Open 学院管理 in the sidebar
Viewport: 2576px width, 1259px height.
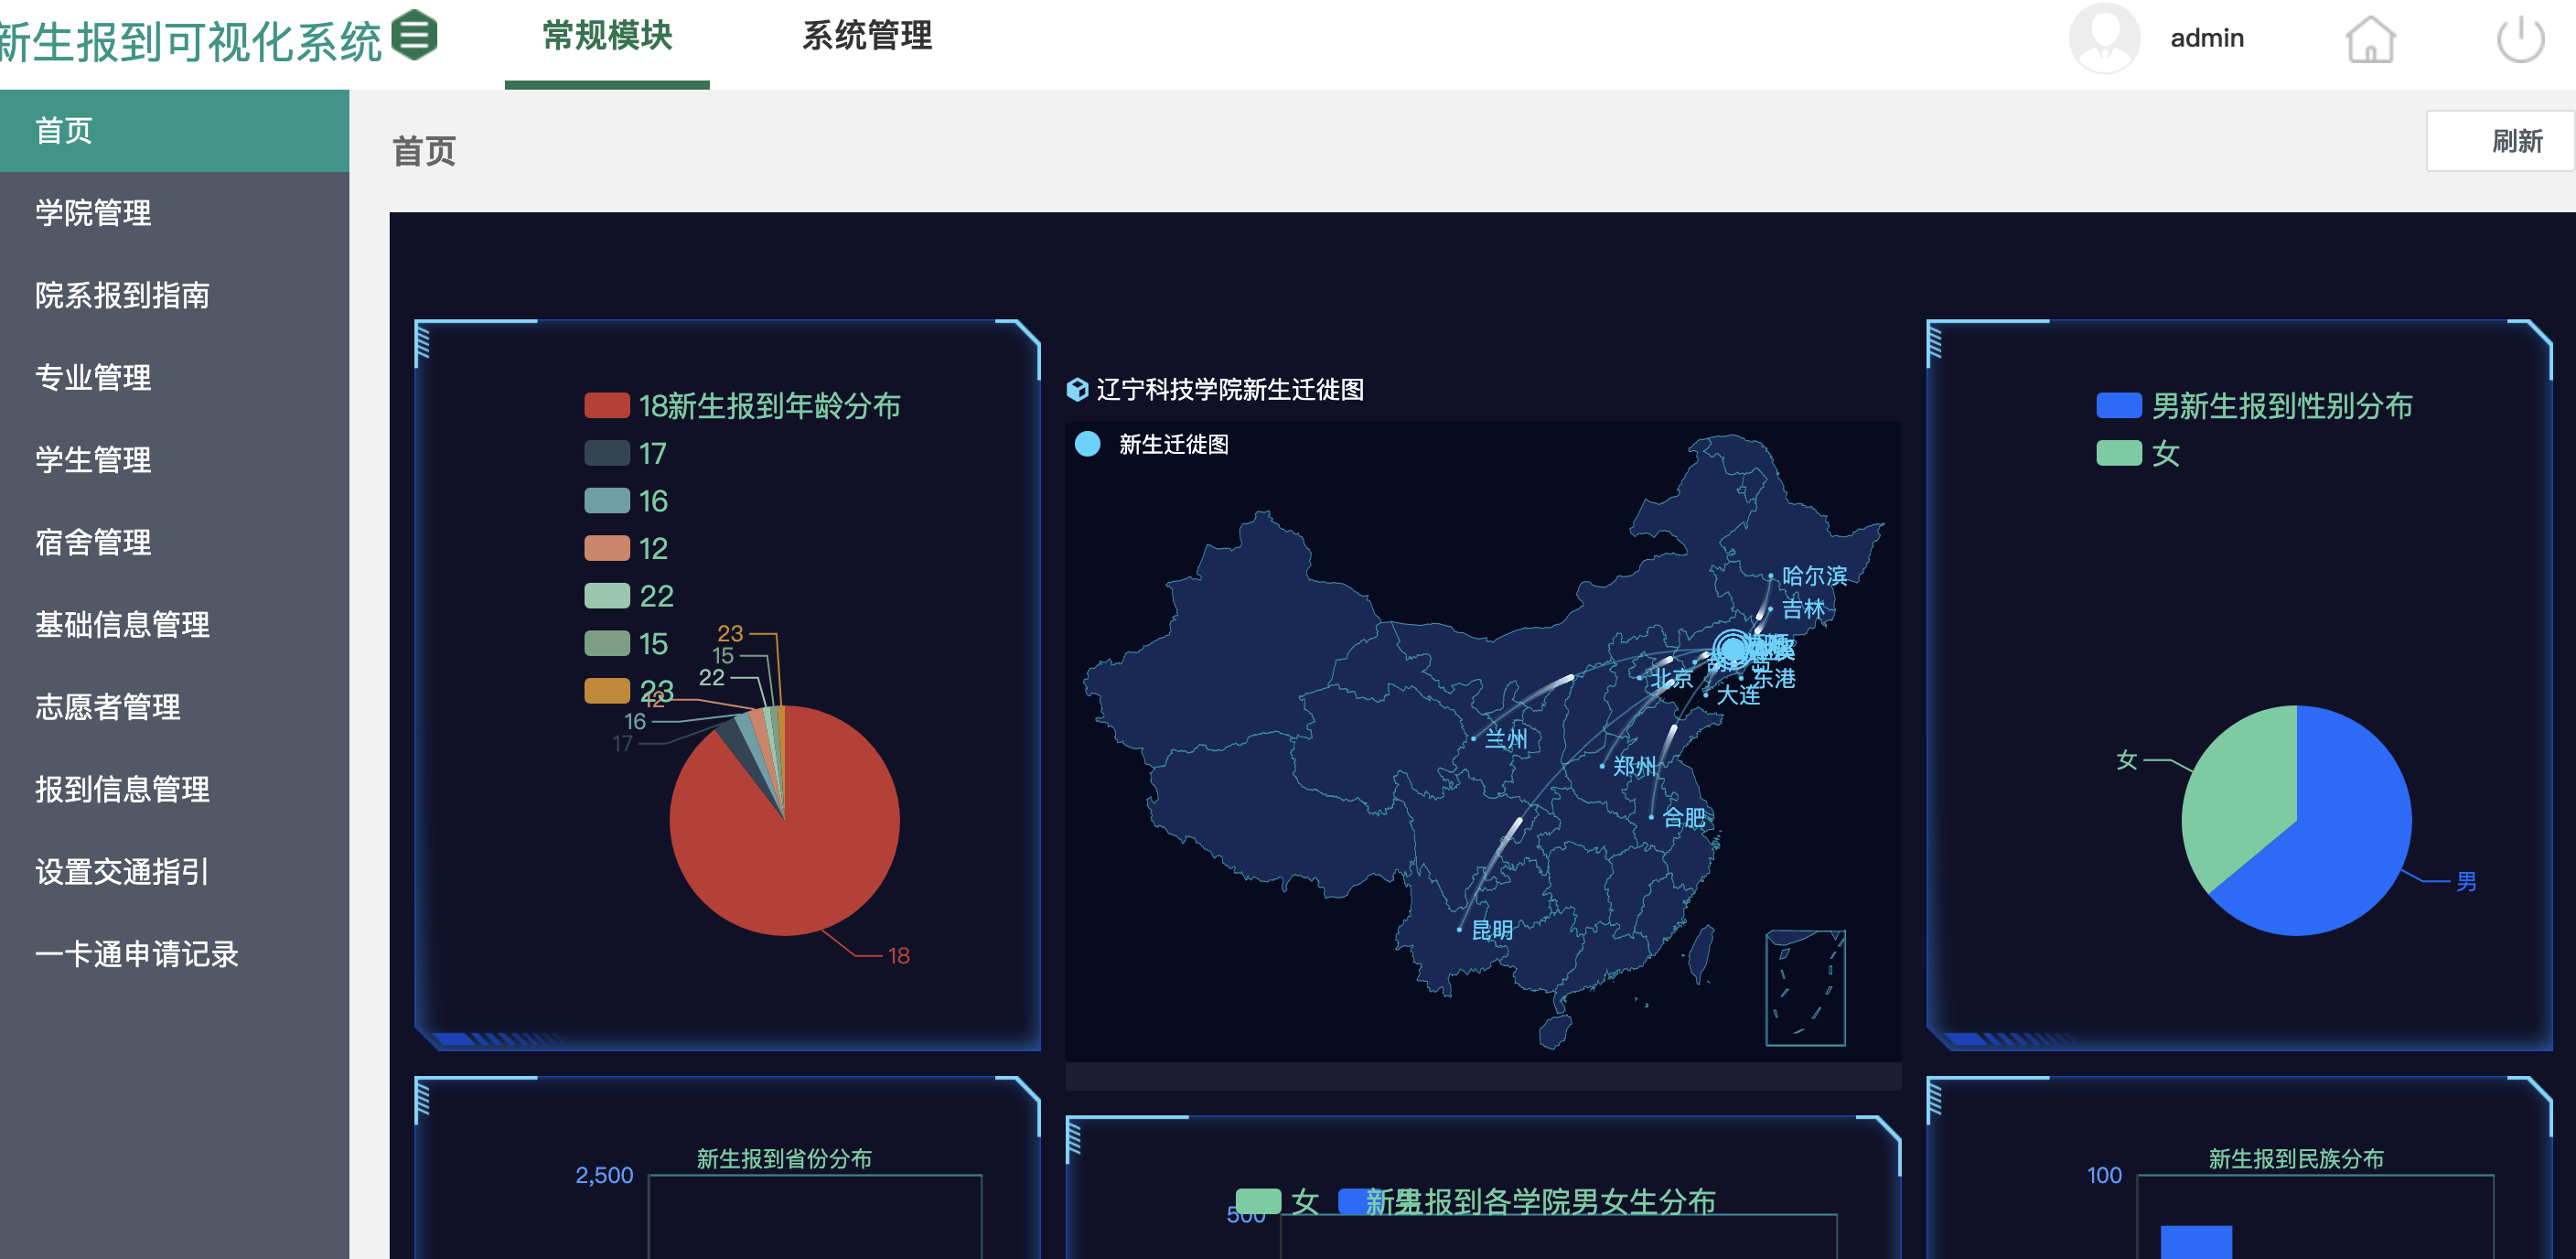coord(94,213)
